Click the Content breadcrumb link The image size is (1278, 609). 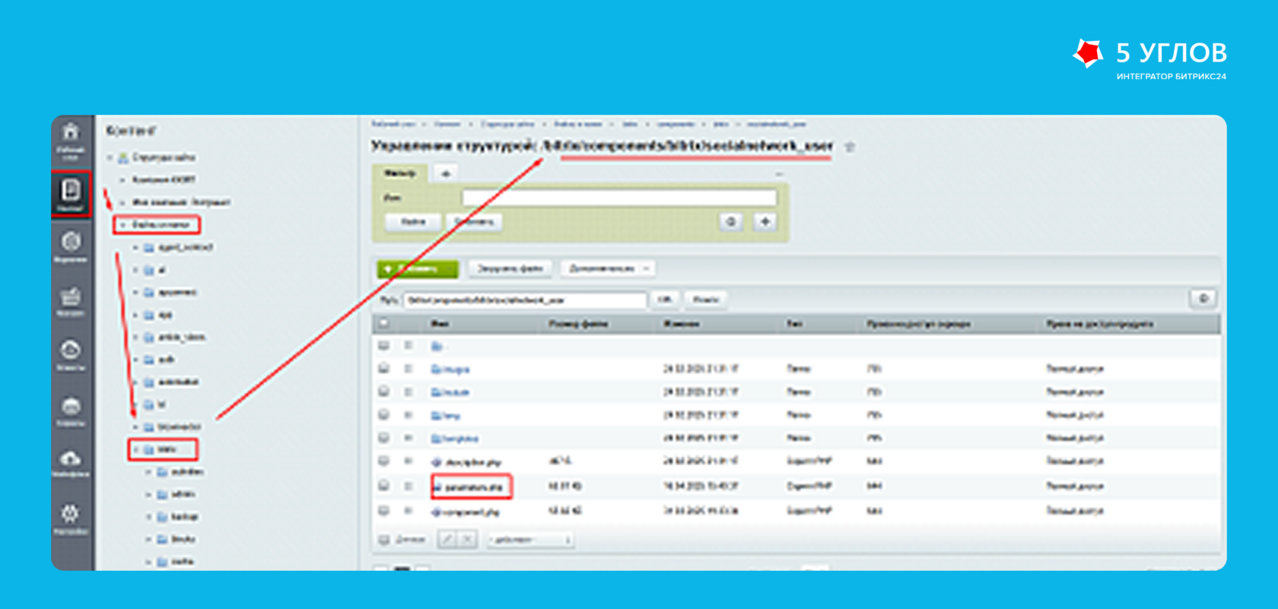447,124
